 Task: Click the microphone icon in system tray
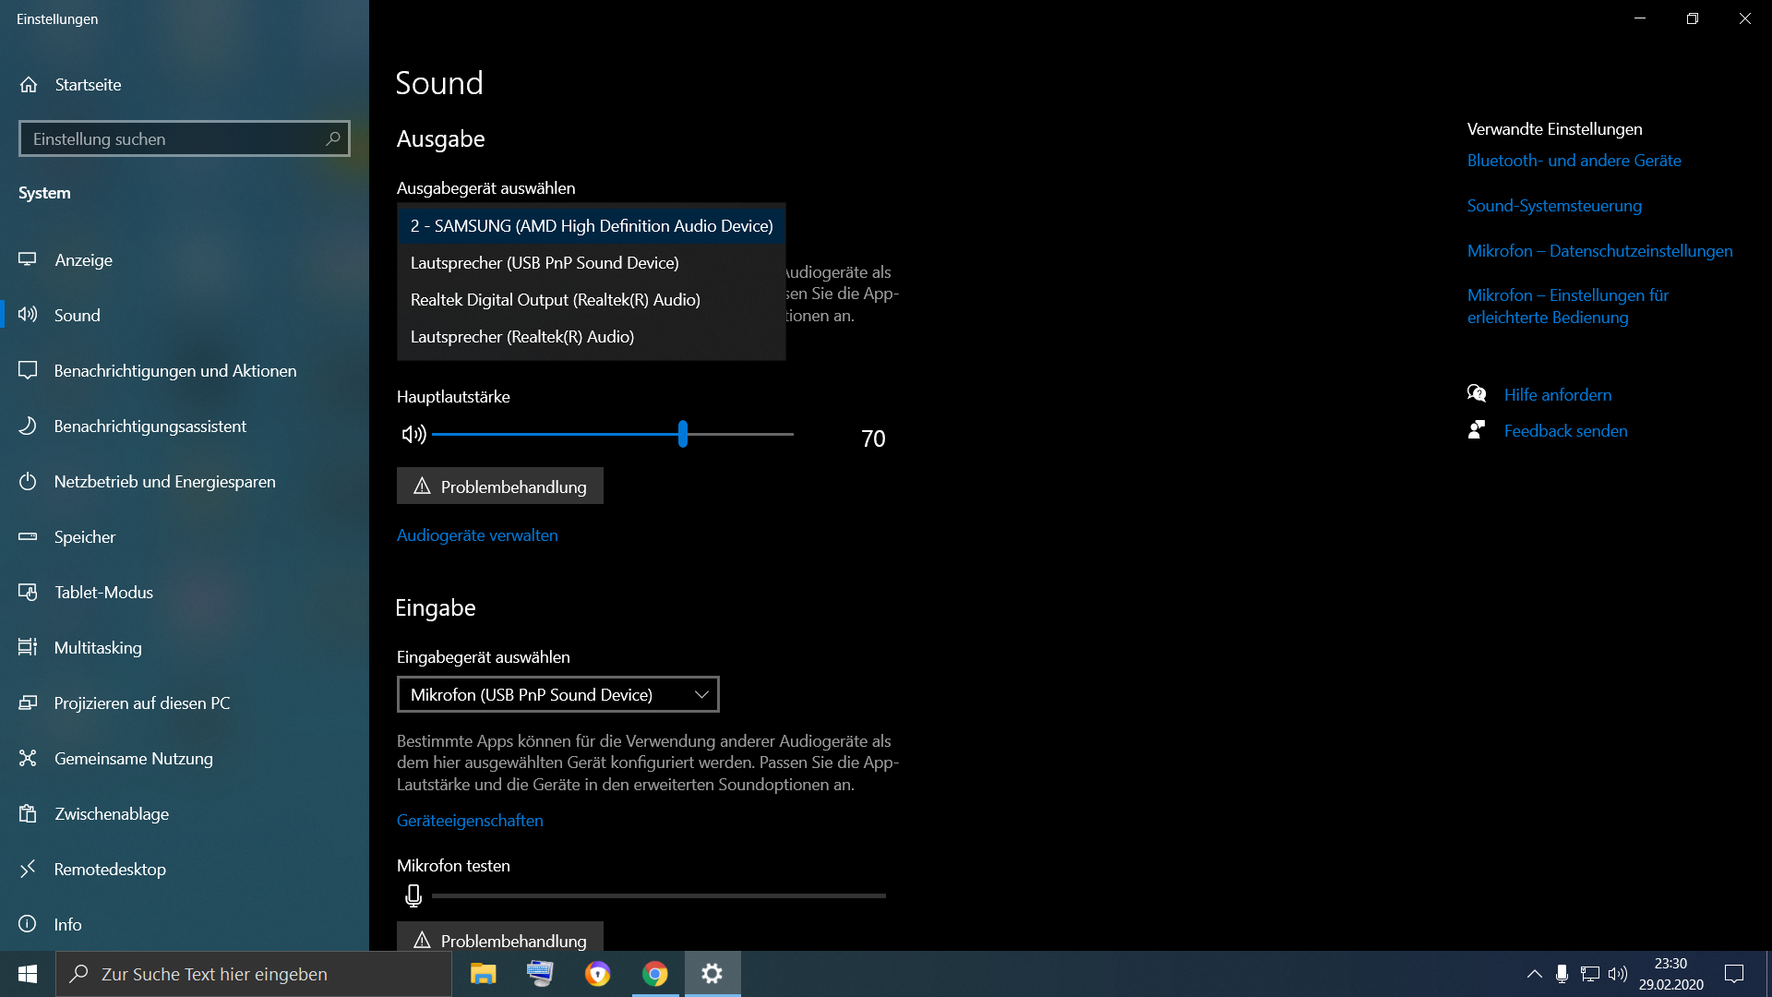pyautogui.click(x=1562, y=974)
